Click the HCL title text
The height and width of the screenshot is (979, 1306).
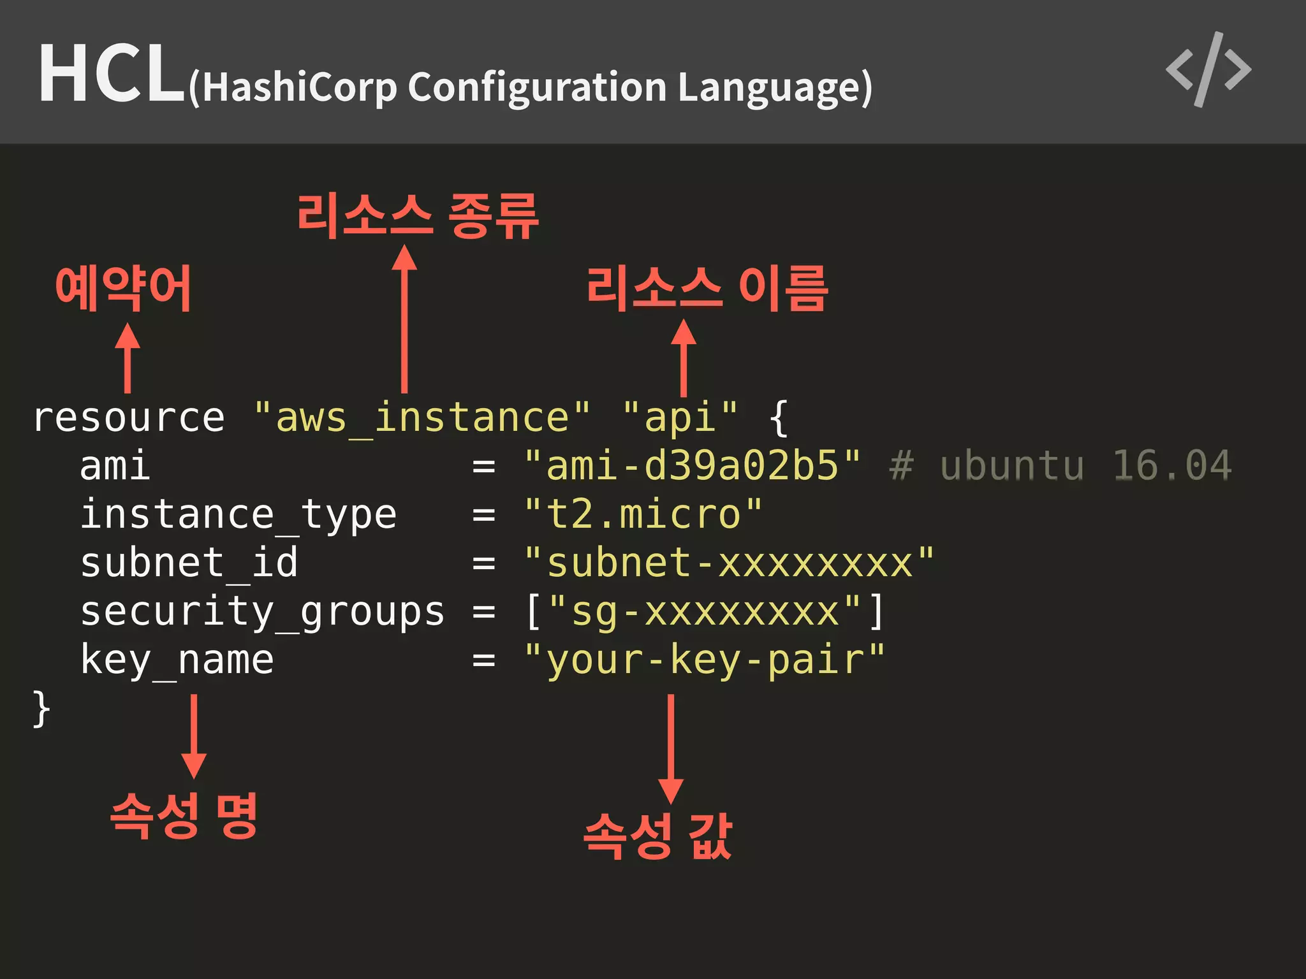(111, 73)
